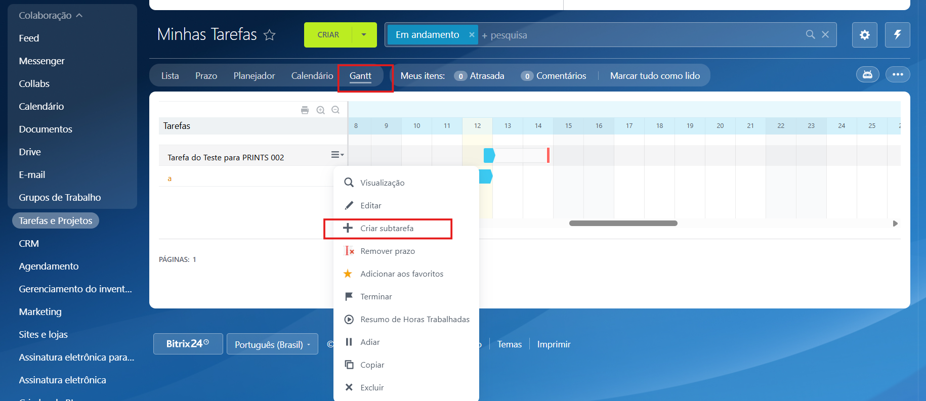Switch to the Calendário view tab

(312, 76)
